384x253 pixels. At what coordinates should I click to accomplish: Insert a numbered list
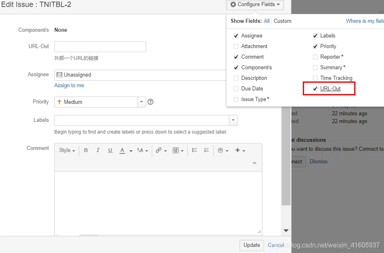point(206,150)
